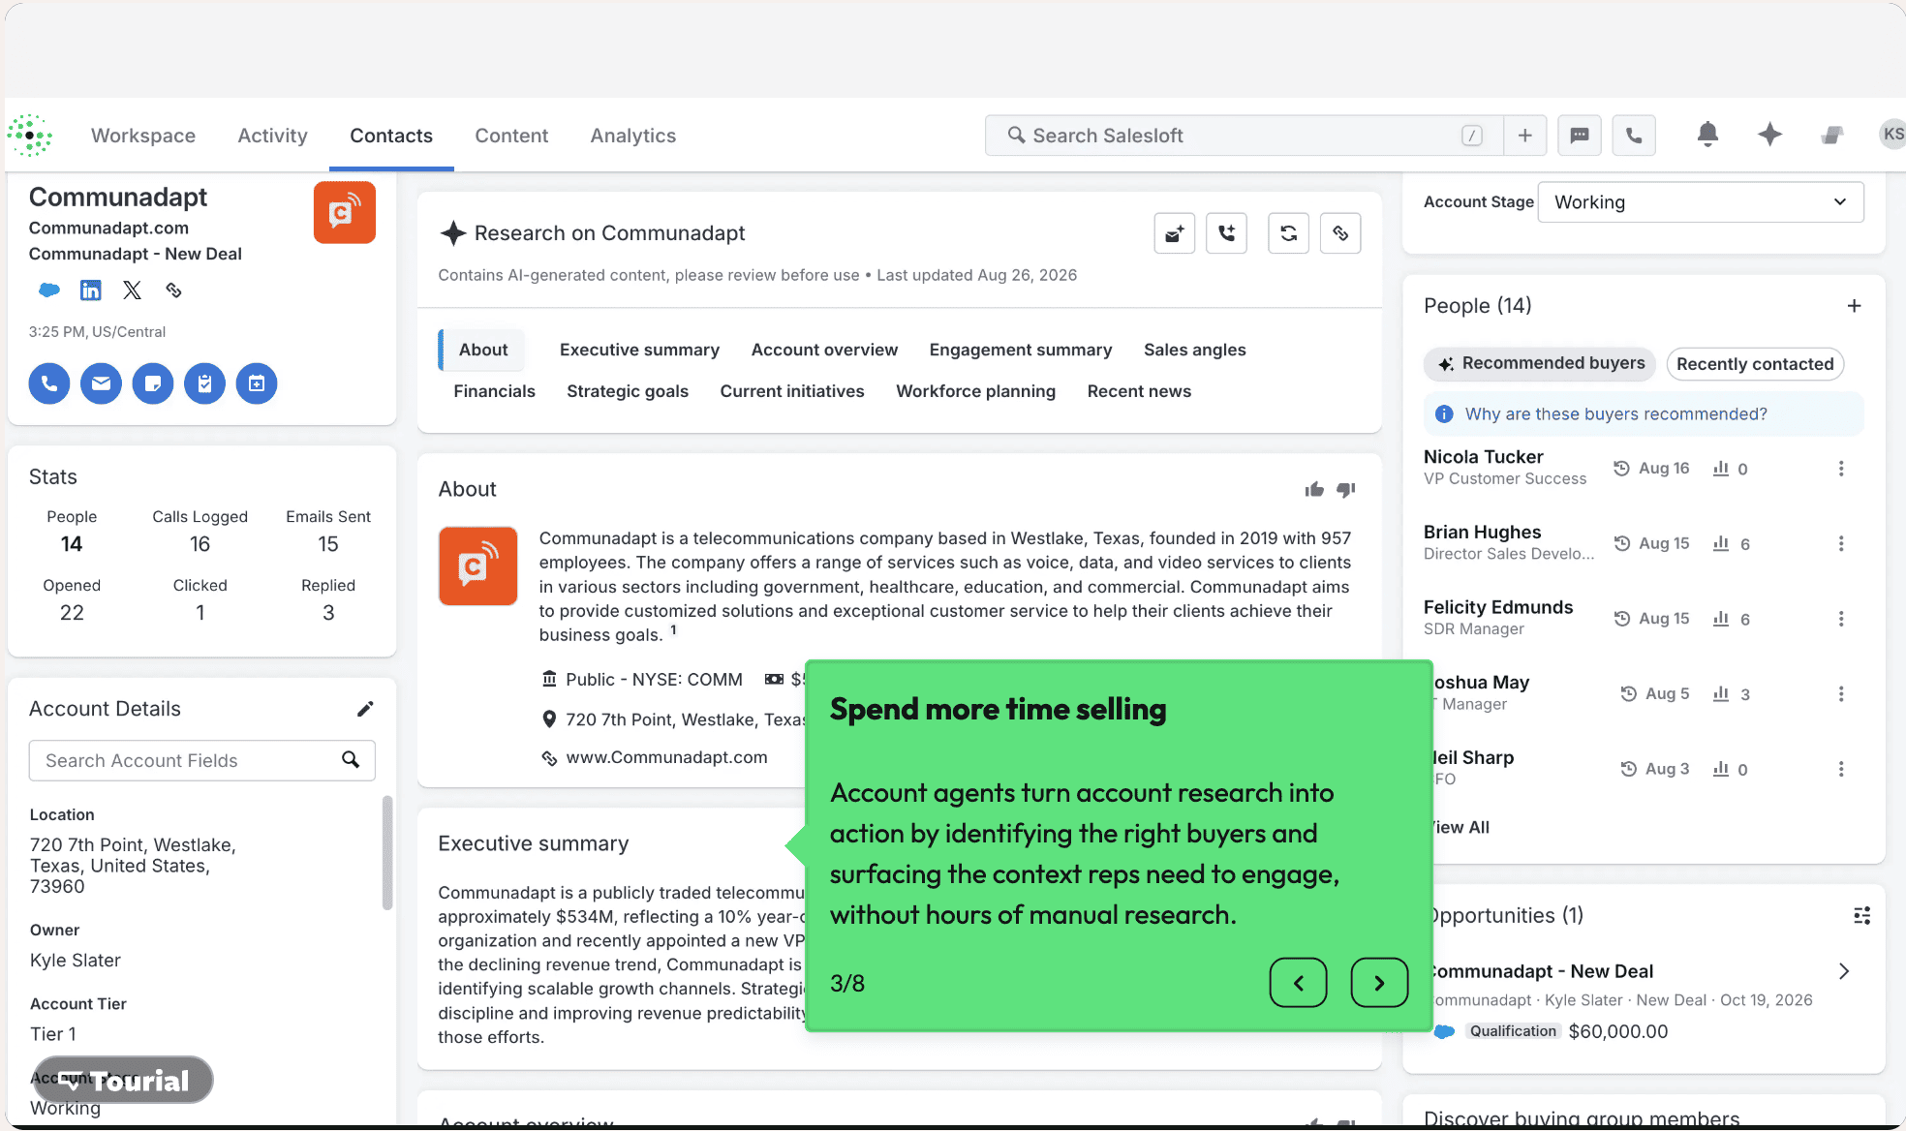Expand the Communadapt - New Deal opportunity chevron
The width and height of the screenshot is (1906, 1131).
click(x=1844, y=971)
